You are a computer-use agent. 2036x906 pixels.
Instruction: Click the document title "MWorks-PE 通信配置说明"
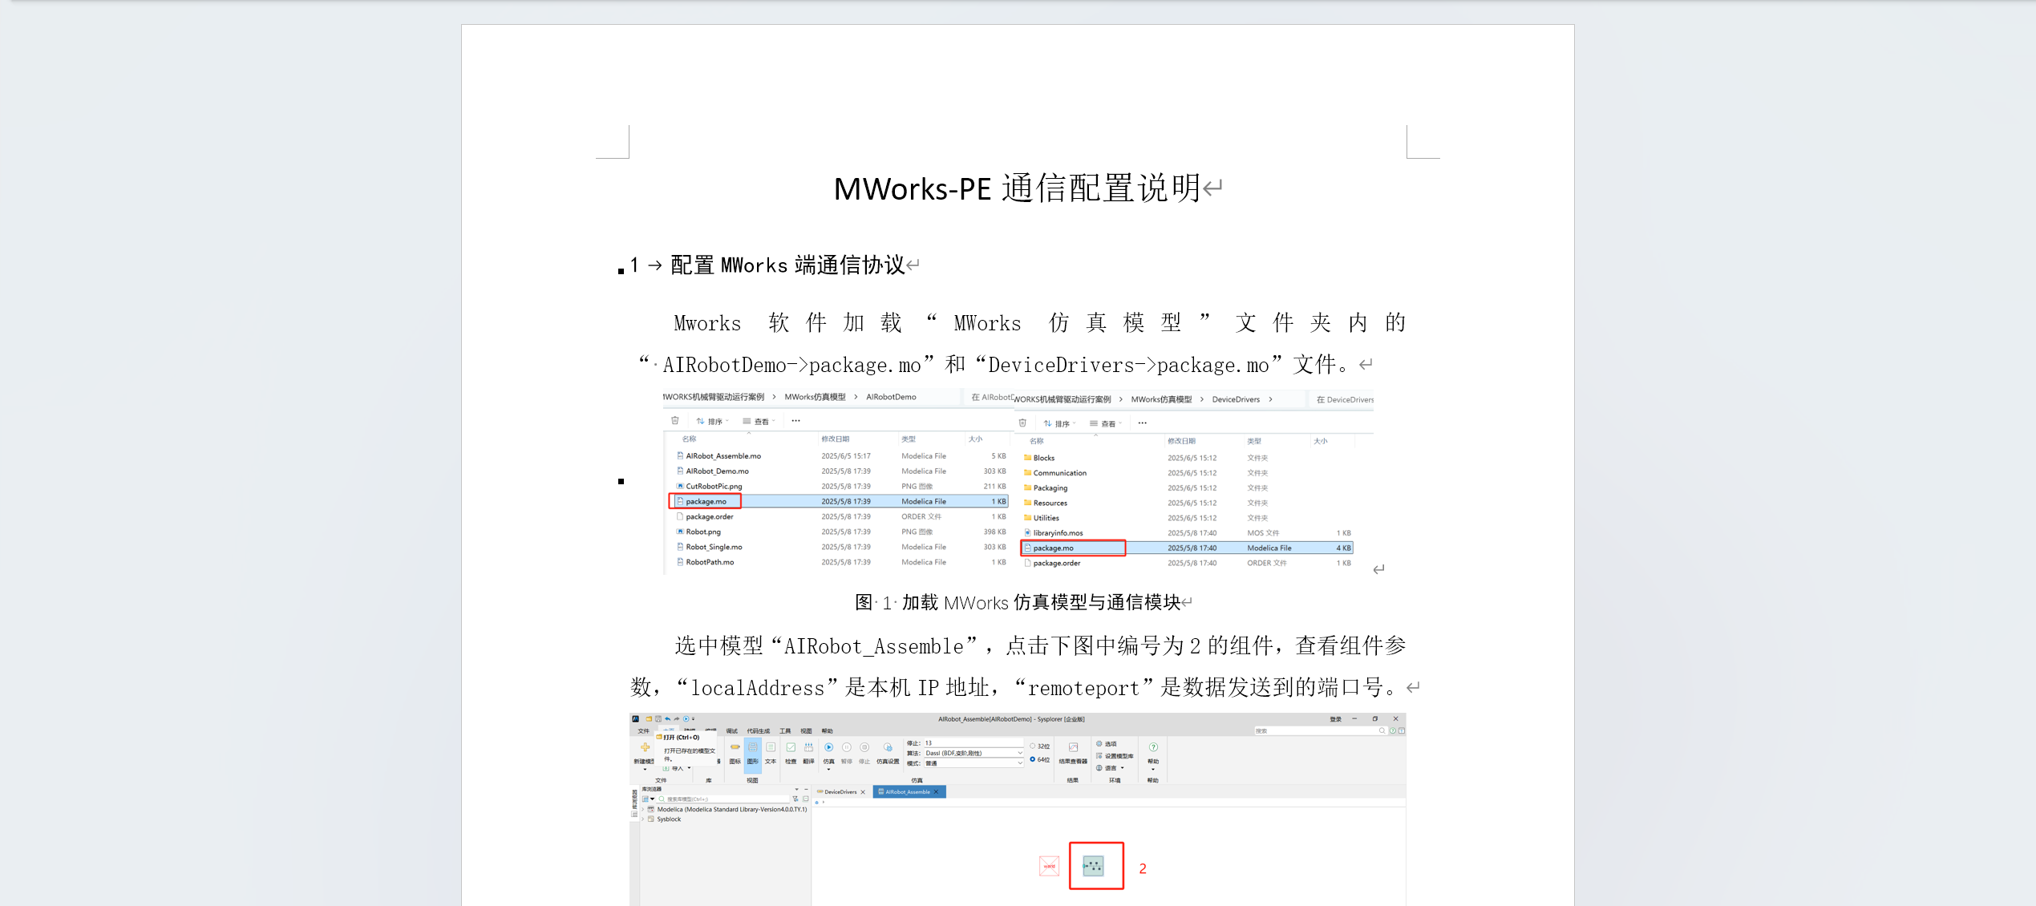[1017, 189]
